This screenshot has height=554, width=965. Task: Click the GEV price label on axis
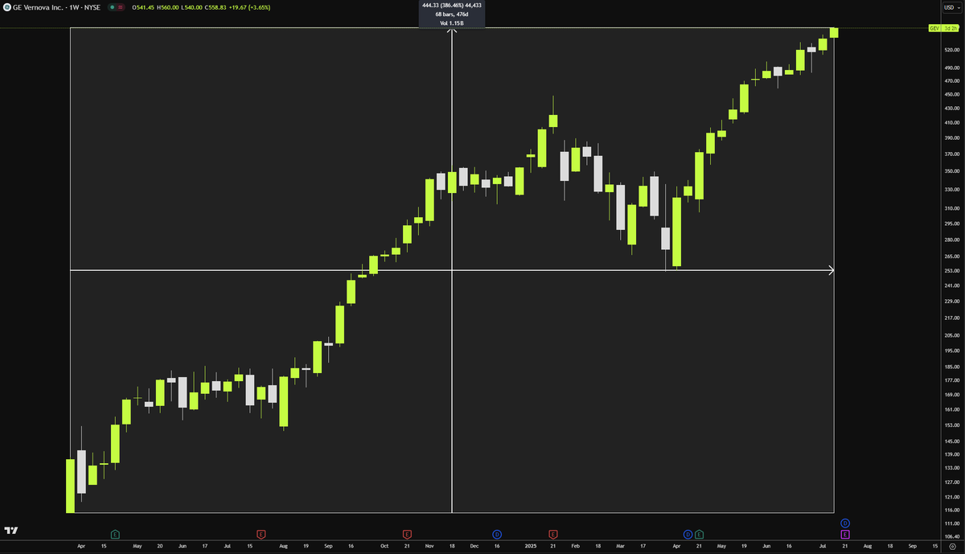[x=934, y=28]
